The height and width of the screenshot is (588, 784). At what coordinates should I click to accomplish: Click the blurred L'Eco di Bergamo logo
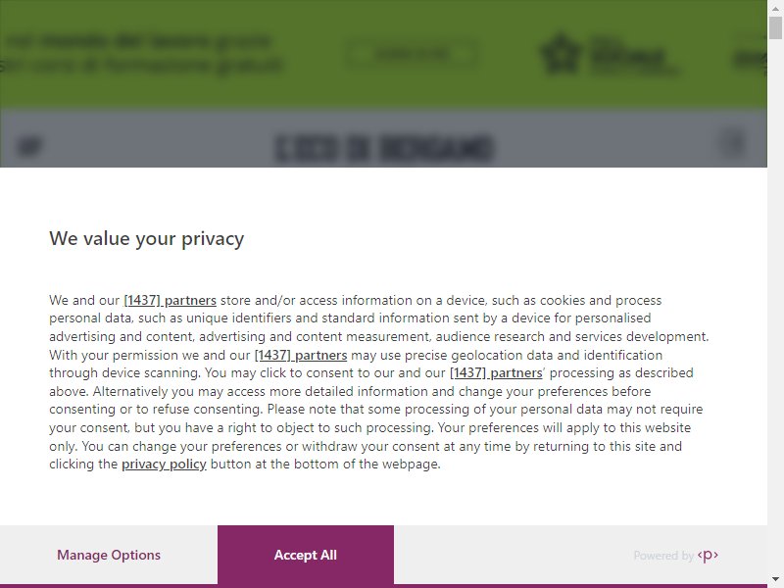pyautogui.click(x=384, y=148)
